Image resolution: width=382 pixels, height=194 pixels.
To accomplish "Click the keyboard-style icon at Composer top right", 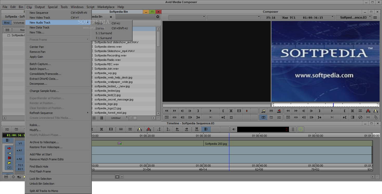I will click(x=375, y=17).
